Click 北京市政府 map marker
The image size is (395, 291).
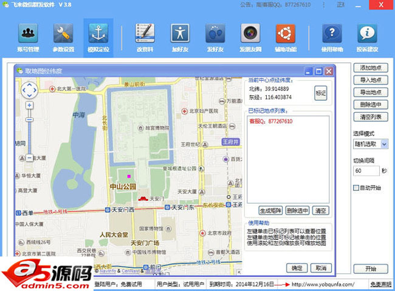202,233
